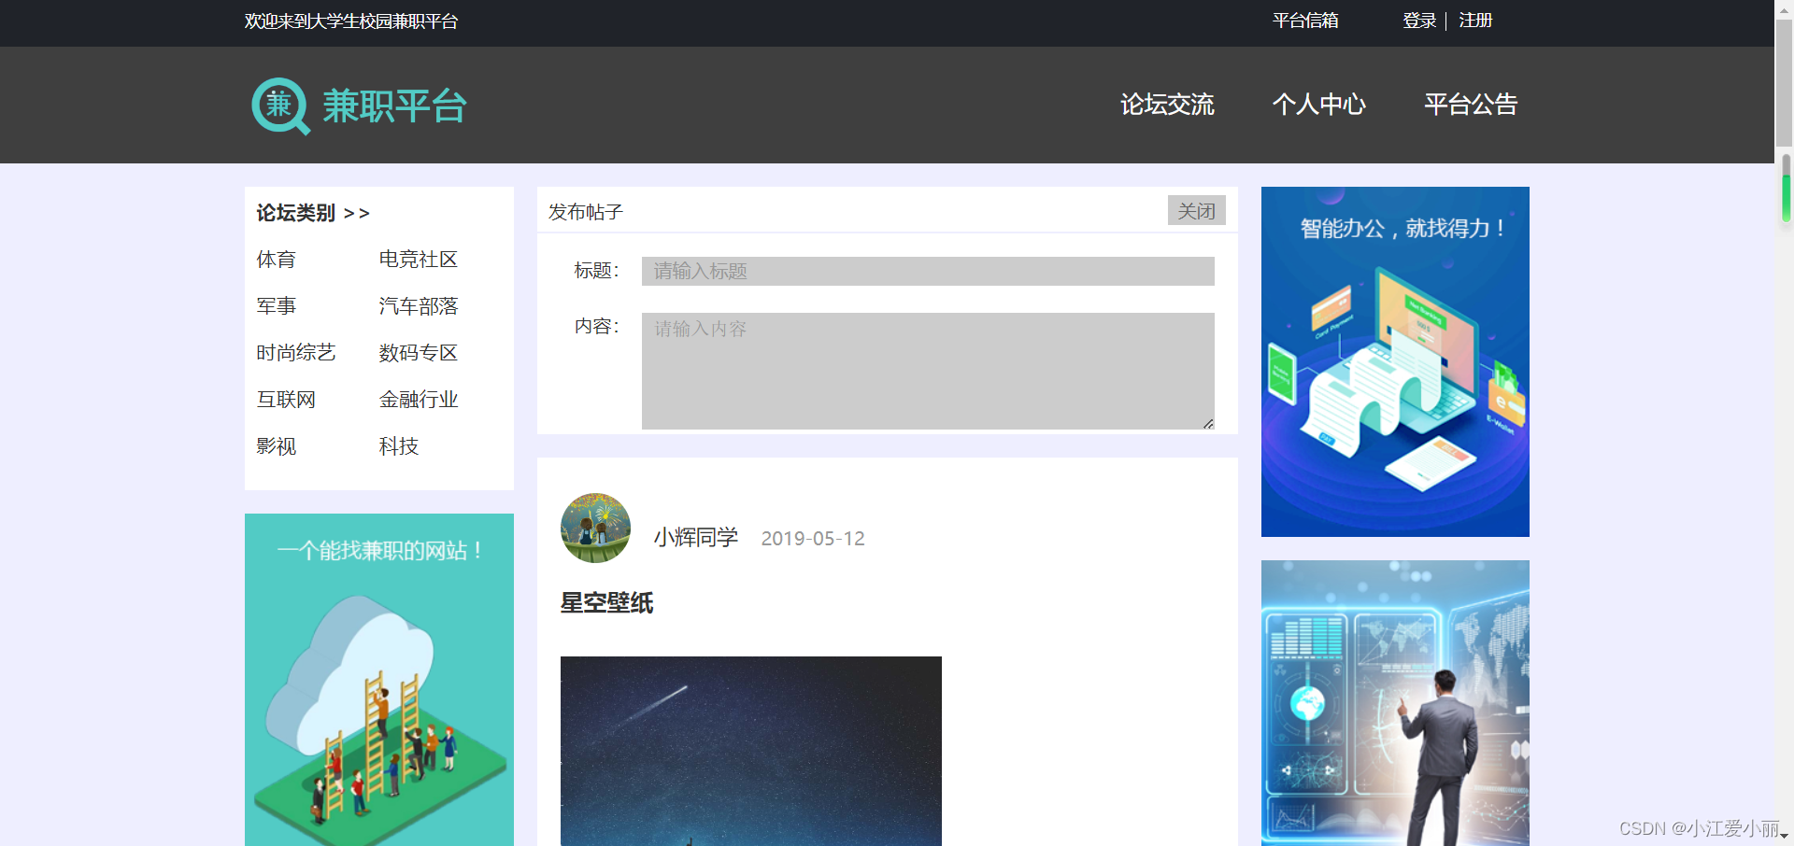Click the 欢迎来到大学生校园兼职平台 welcome text
1794x846 pixels.
coord(351,21)
